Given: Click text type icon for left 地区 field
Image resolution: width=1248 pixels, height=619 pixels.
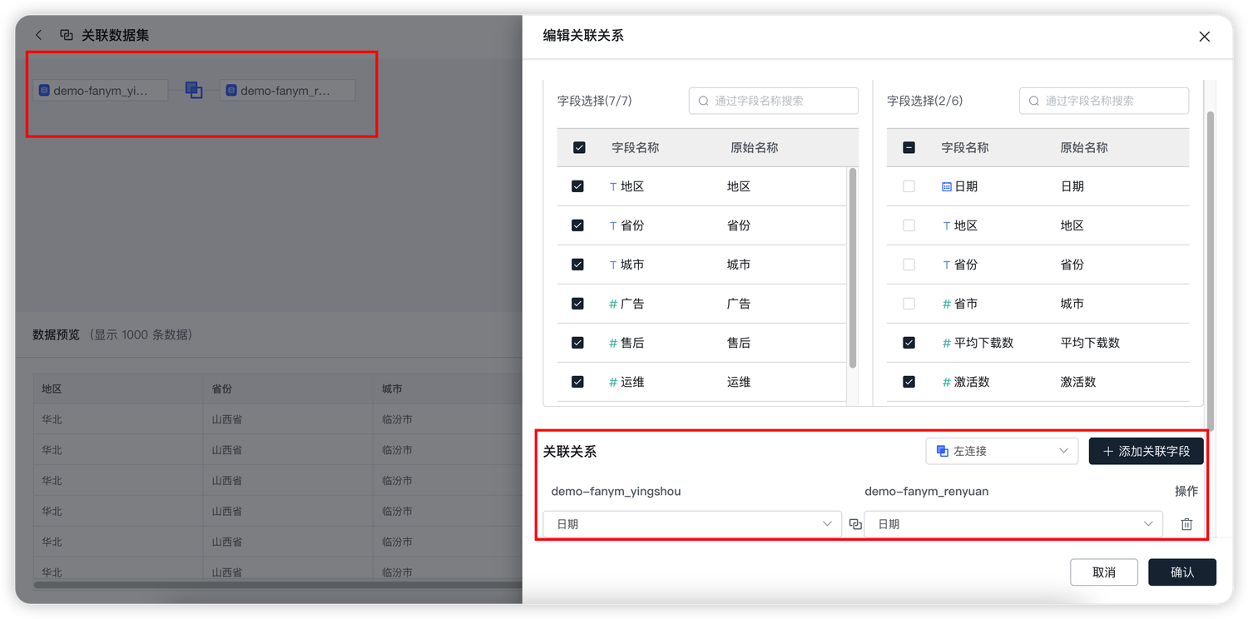Looking at the screenshot, I should 613,186.
